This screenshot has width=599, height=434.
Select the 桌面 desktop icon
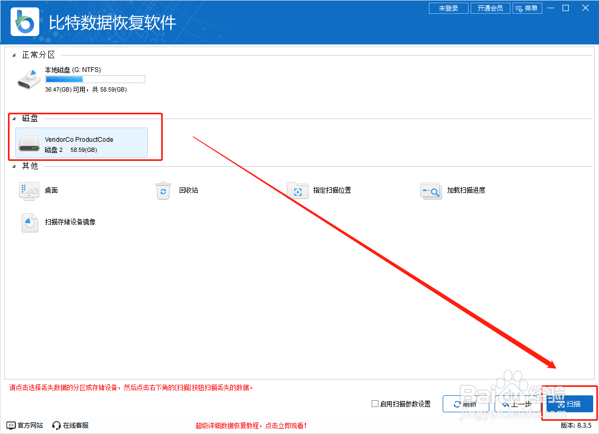(x=29, y=191)
